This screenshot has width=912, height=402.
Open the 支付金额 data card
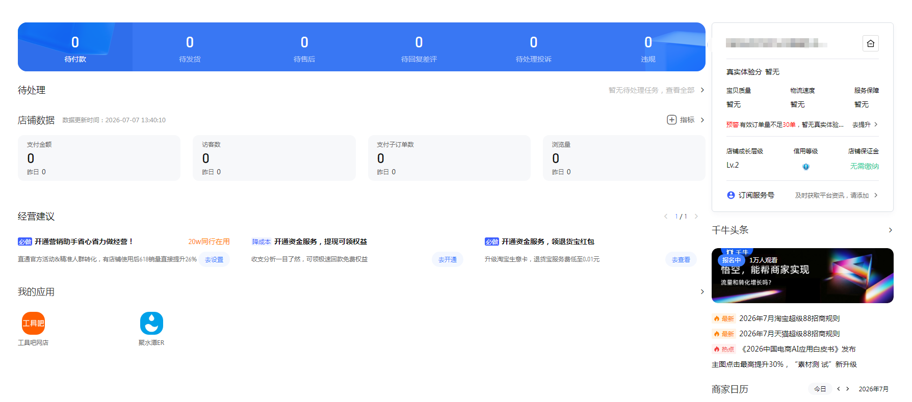(99, 158)
